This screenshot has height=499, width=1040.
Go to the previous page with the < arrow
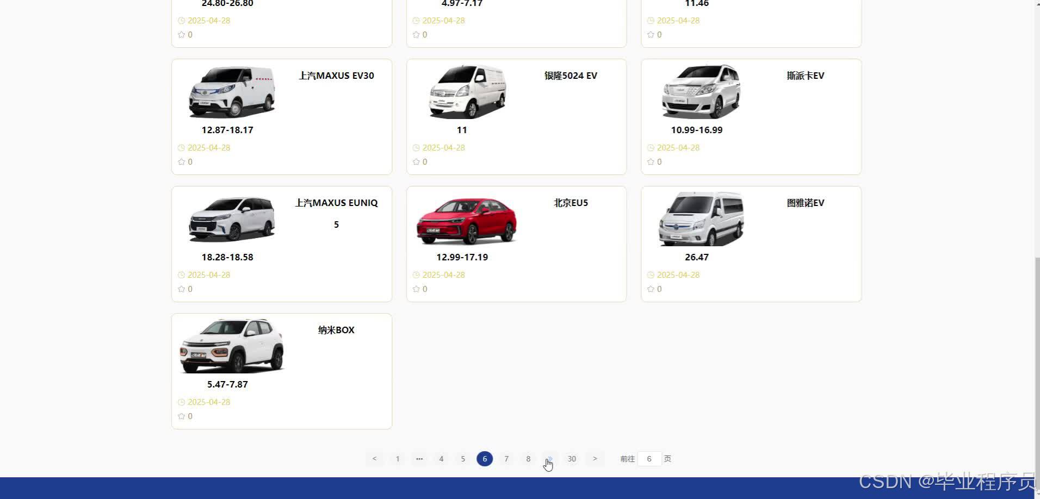374,459
